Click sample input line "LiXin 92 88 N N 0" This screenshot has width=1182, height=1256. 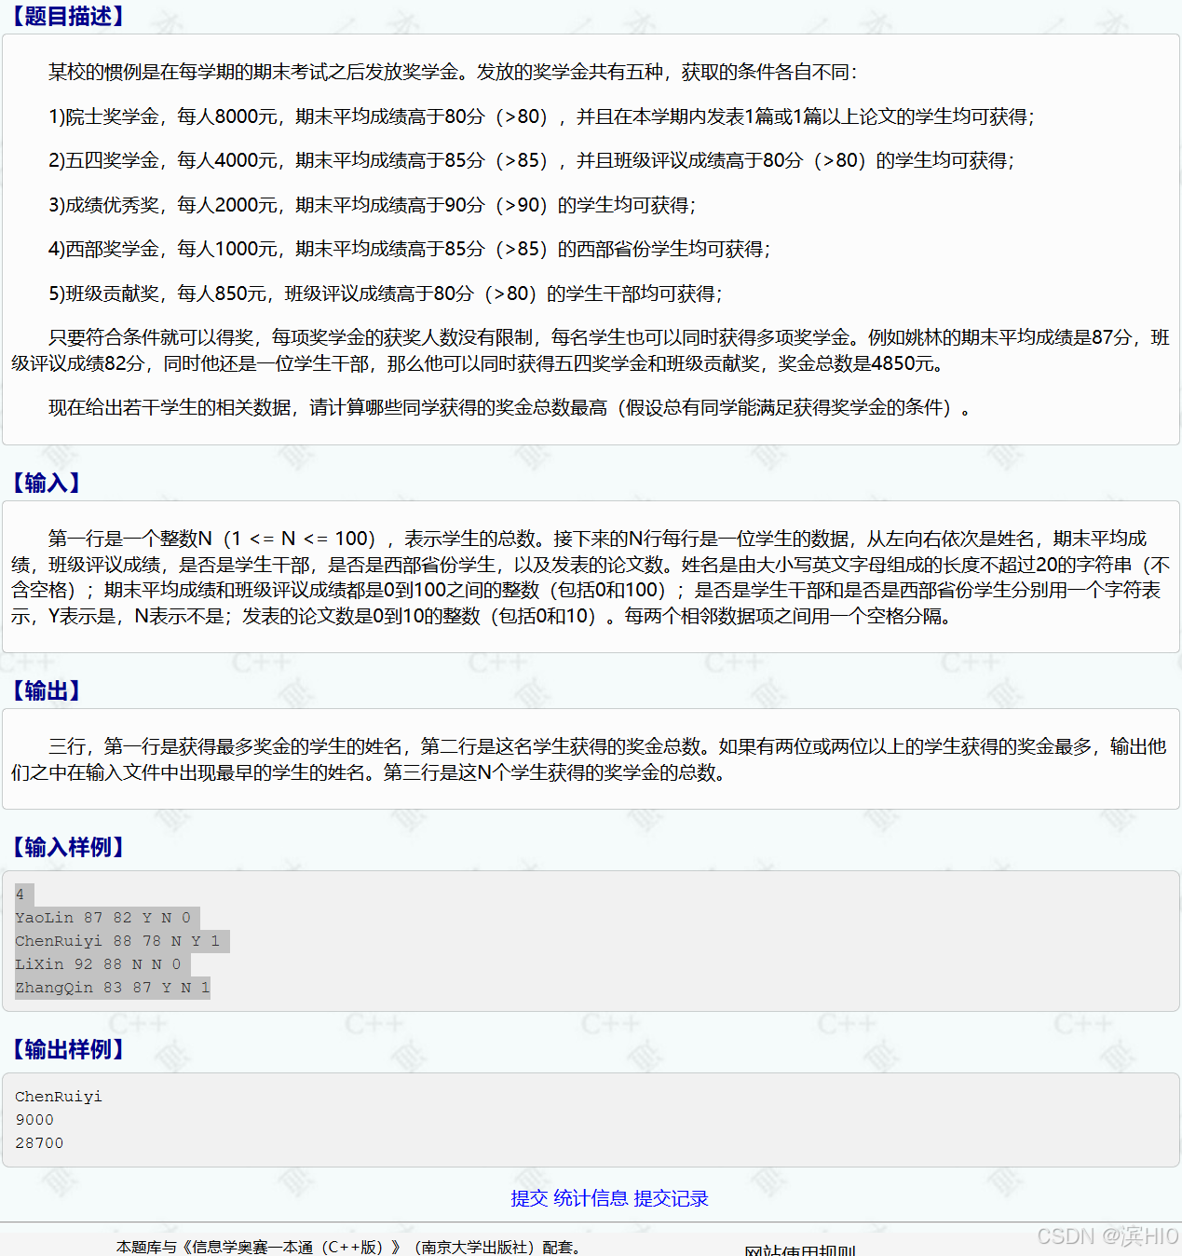[x=98, y=964]
